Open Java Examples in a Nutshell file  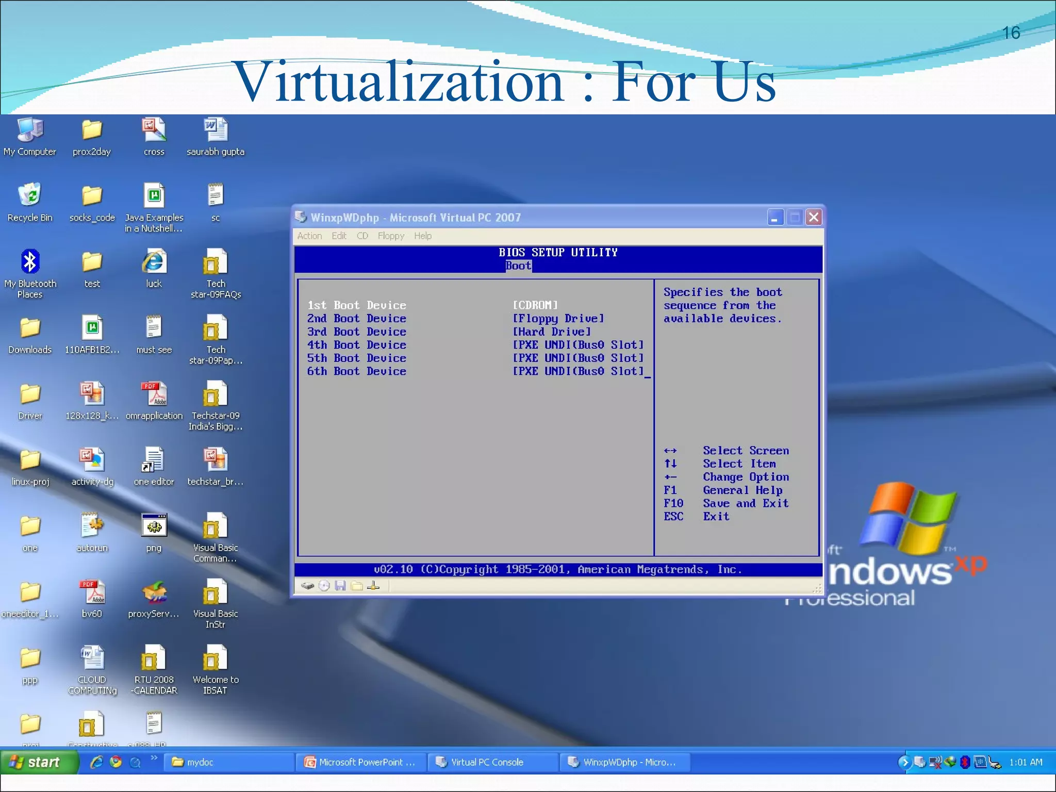(x=154, y=208)
